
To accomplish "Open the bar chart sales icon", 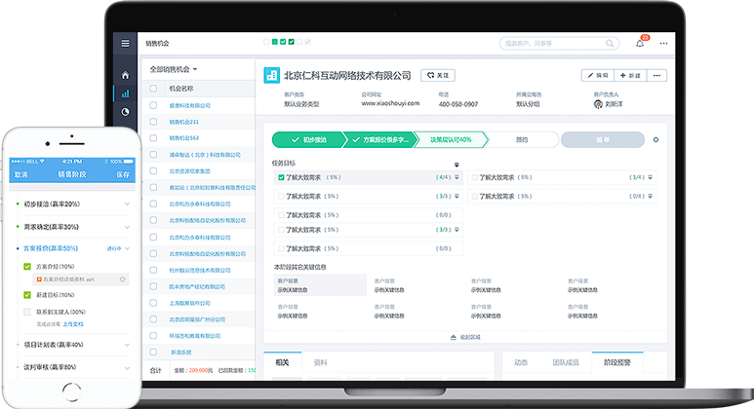I will point(125,93).
